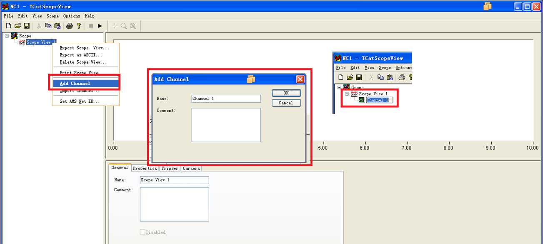This screenshot has height=244, width=543.
Task: Click the green Channel 1 icon in inset window
Action: point(362,100)
